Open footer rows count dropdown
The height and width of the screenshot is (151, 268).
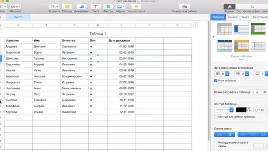coord(266,74)
